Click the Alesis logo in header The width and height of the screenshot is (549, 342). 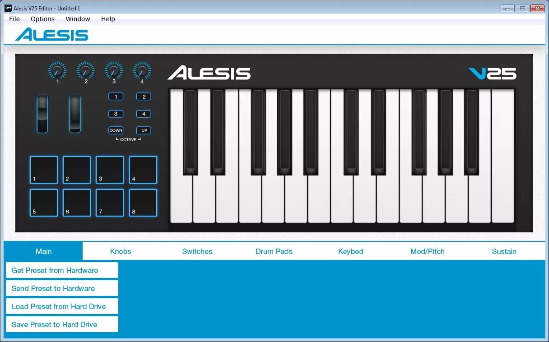[x=51, y=34]
